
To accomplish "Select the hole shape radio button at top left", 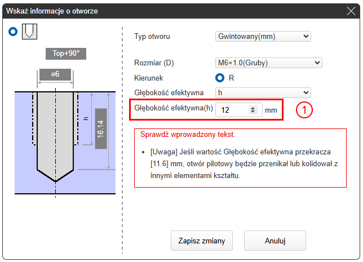I will pos(13,32).
